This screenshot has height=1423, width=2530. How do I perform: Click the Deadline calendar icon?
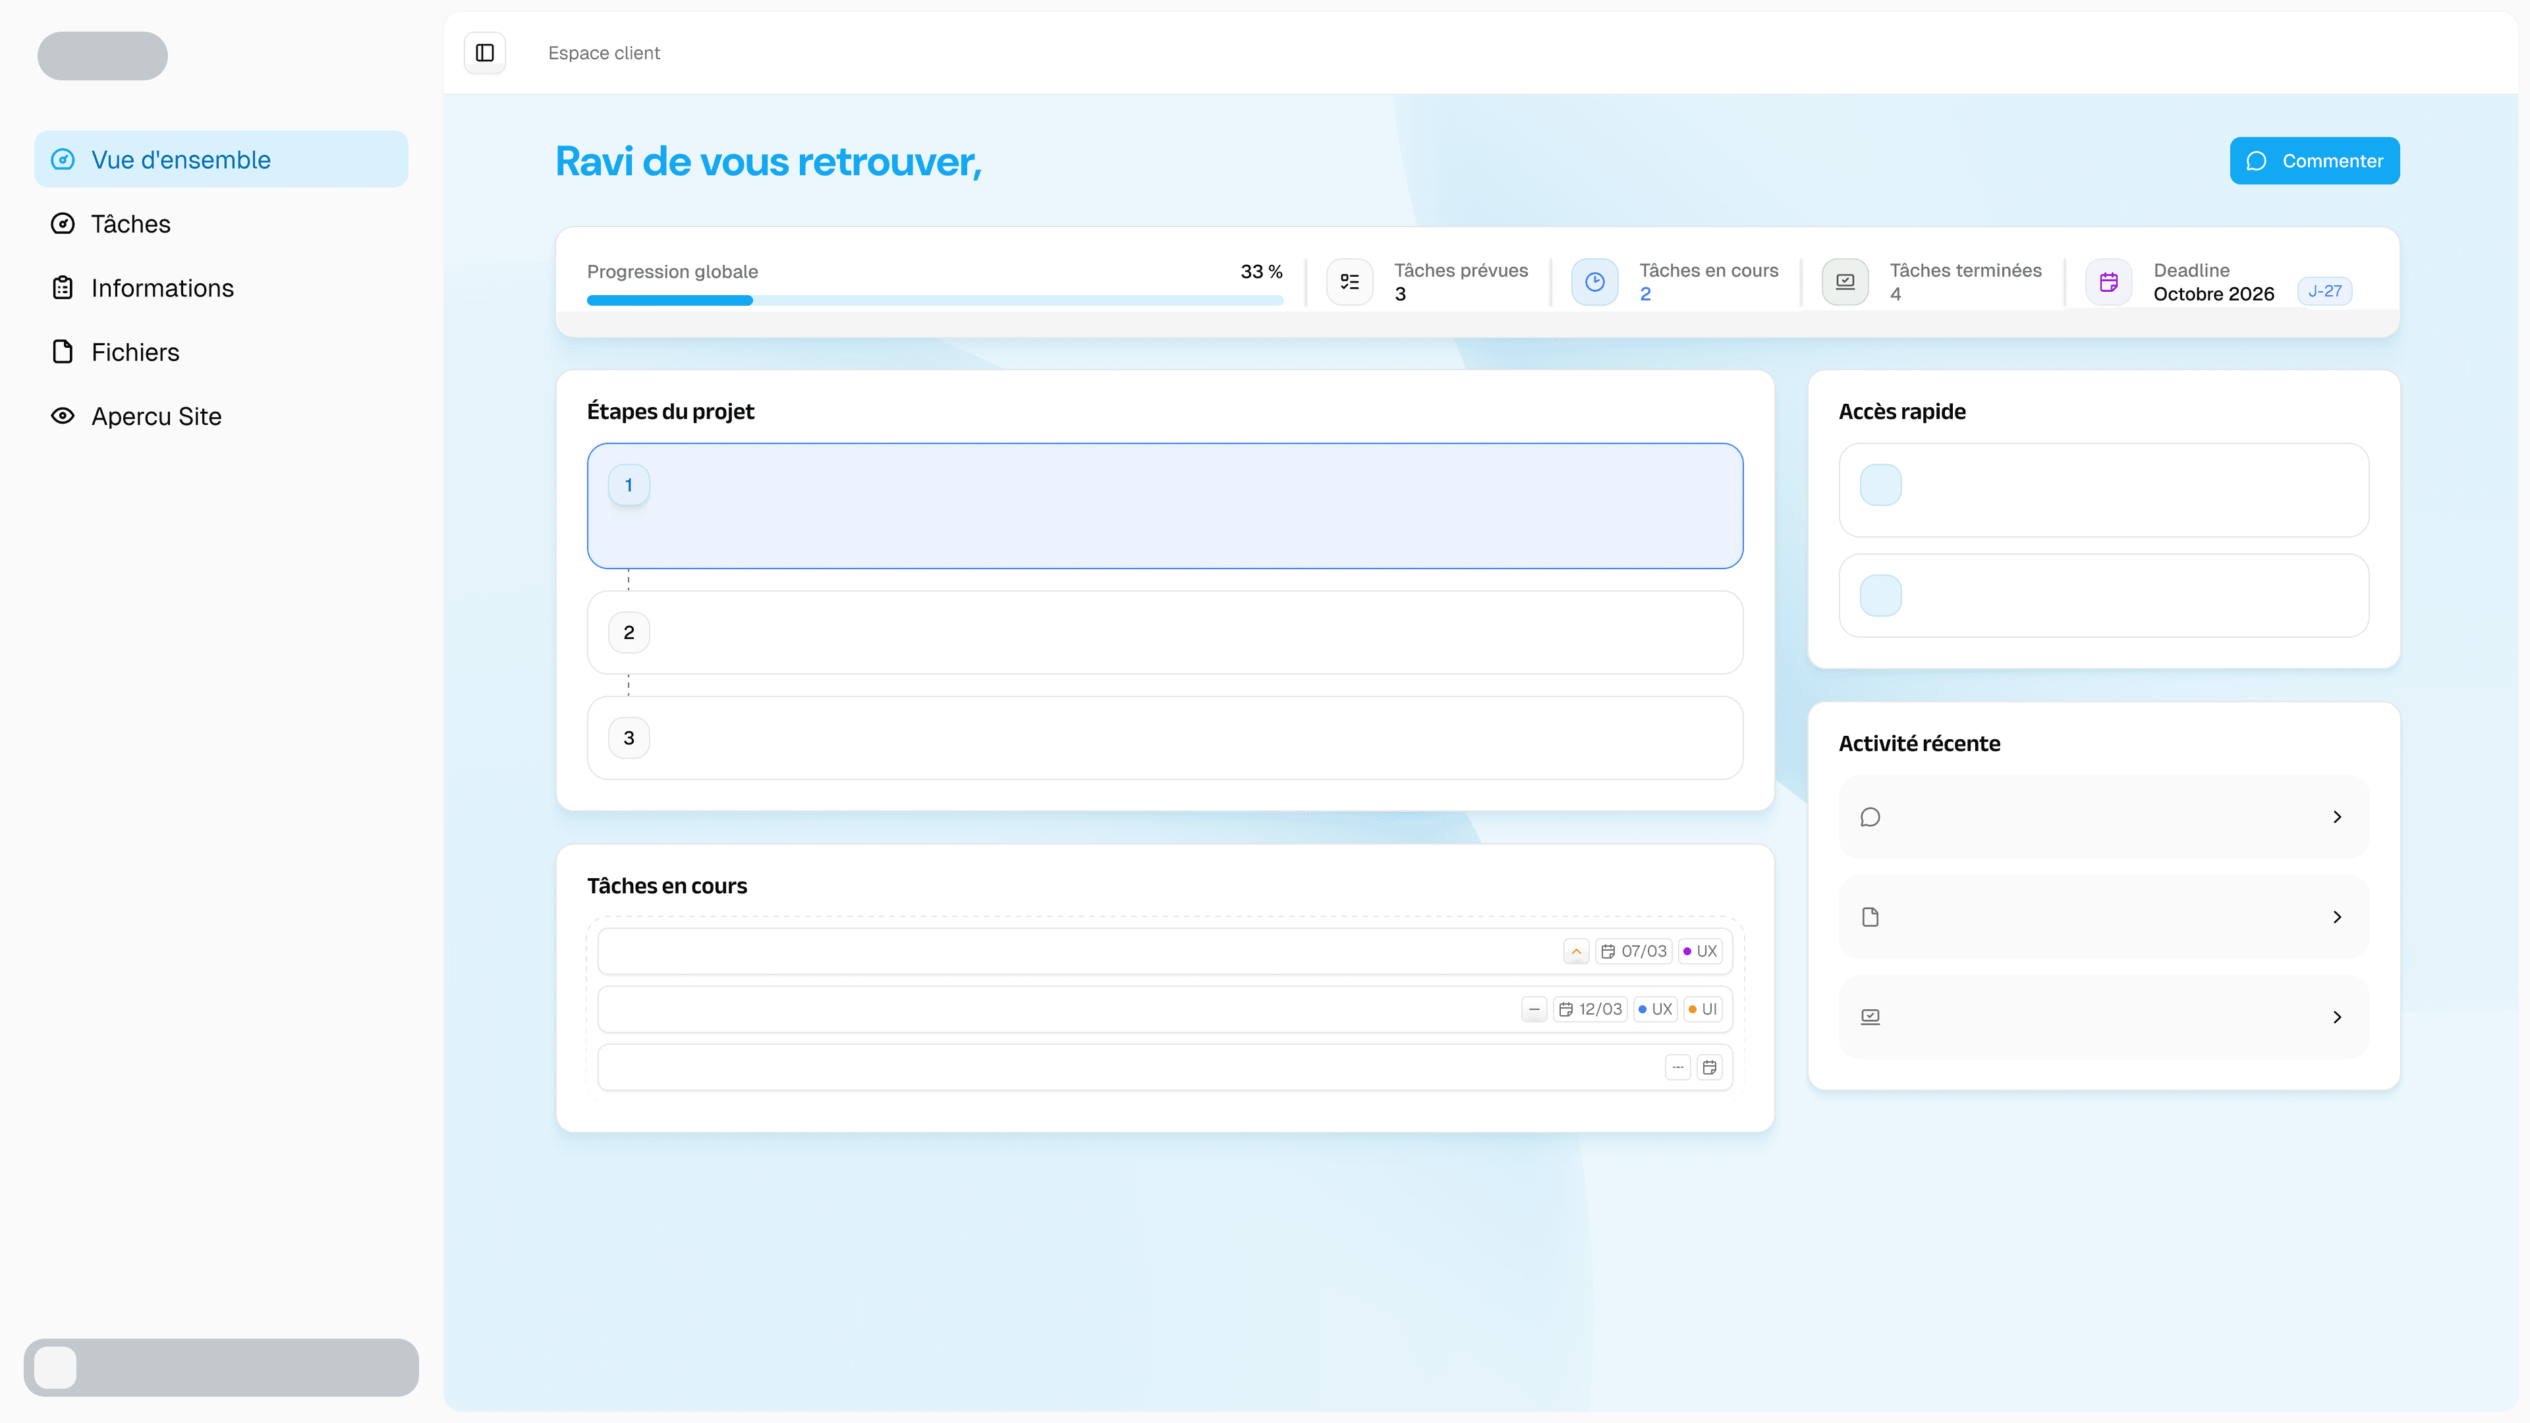coord(2108,282)
